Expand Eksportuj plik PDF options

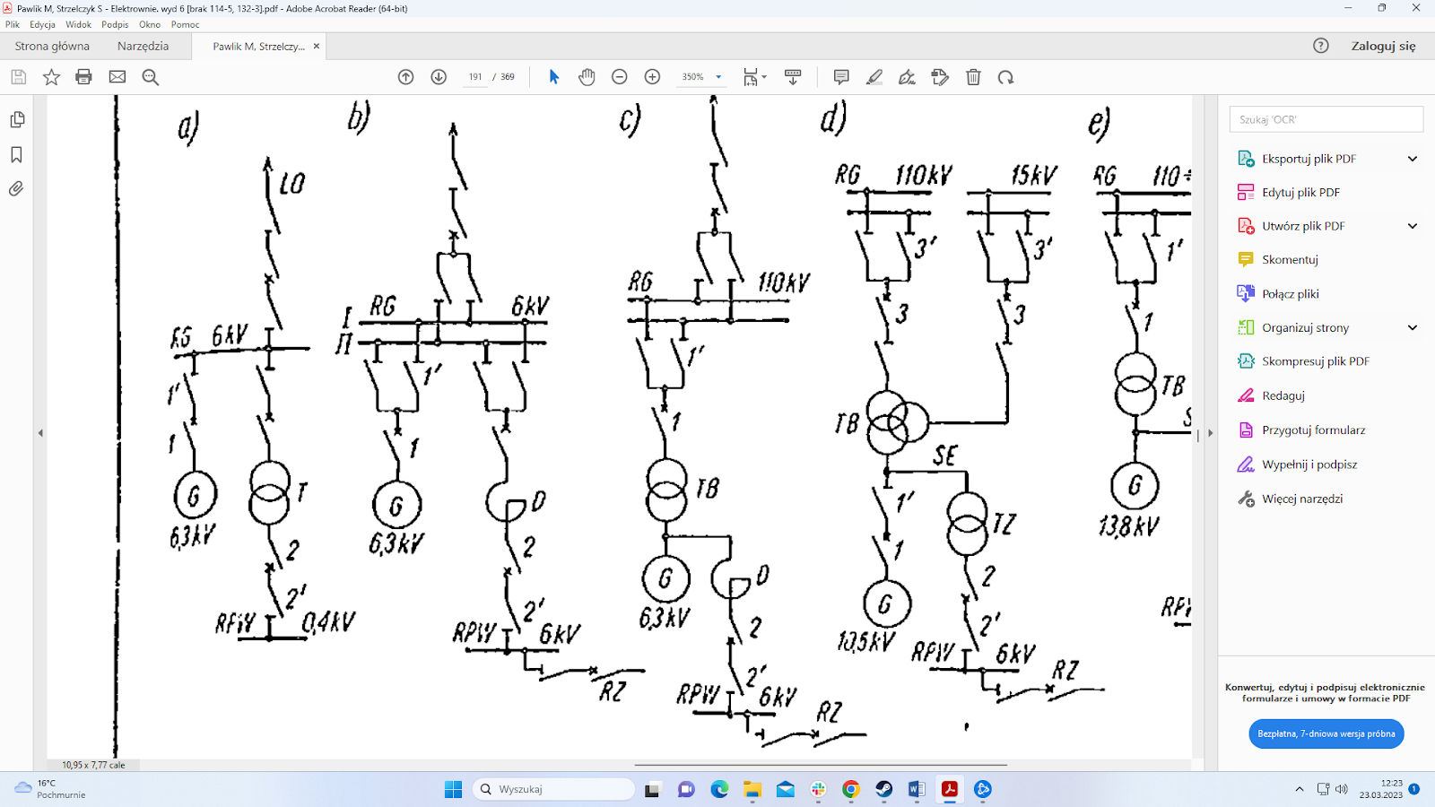click(x=1412, y=159)
